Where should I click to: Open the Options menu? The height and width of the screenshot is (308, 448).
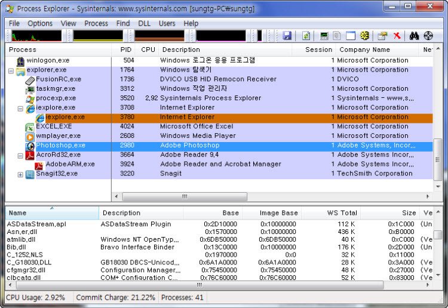tap(40, 23)
